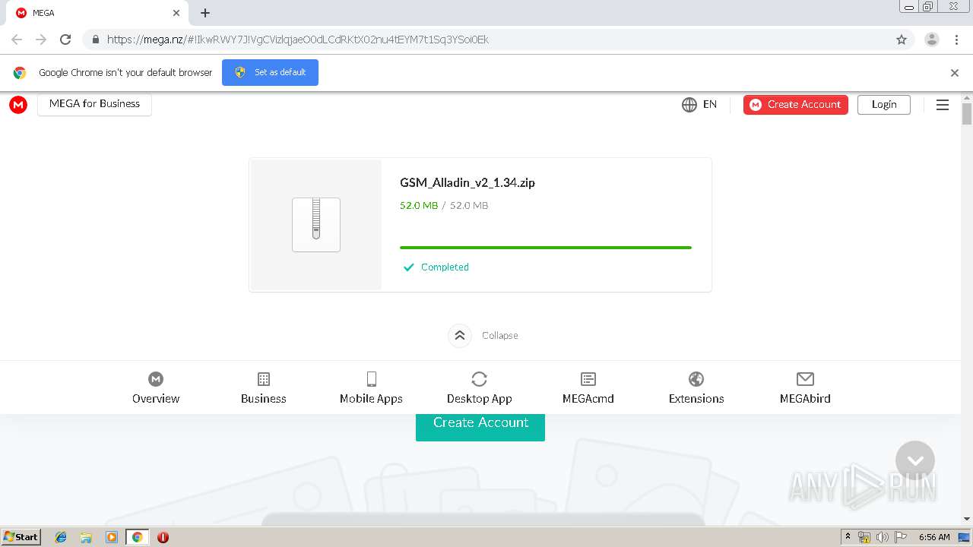This screenshot has height=547, width=973.
Task: Click the 52.0 MB downloaded size text
Action: [x=419, y=205]
